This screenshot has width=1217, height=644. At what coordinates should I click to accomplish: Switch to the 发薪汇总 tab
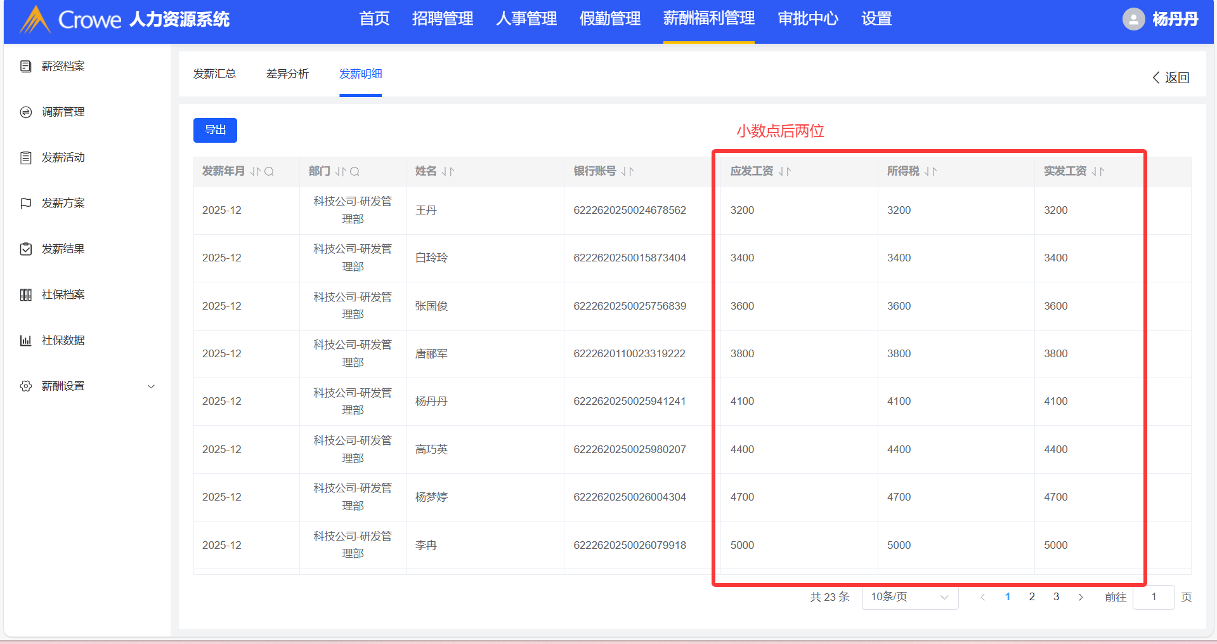click(214, 74)
